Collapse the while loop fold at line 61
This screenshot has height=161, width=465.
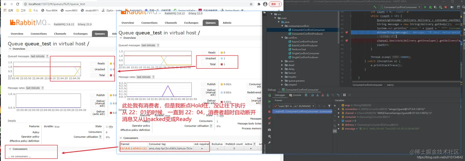click(x=351, y=16)
